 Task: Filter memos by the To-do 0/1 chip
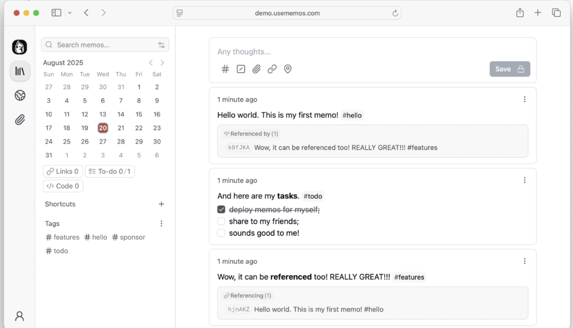point(110,172)
